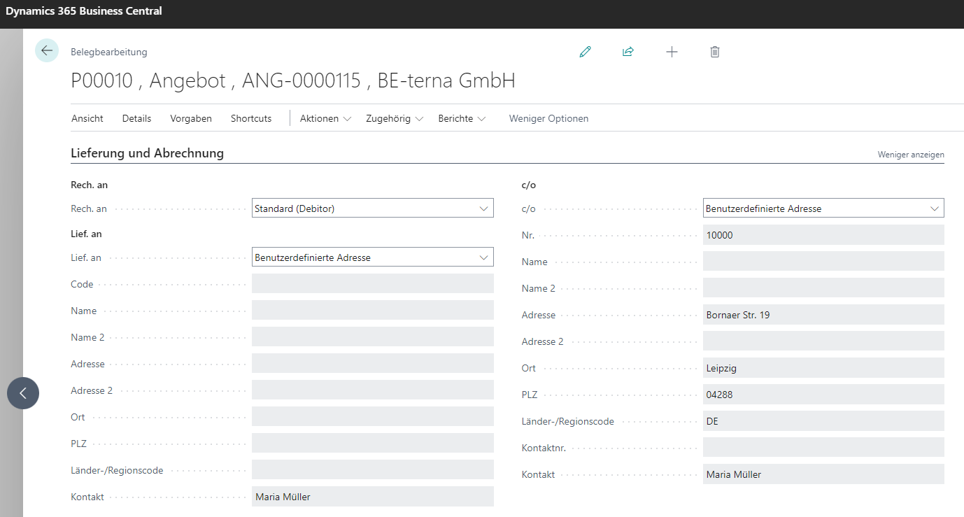Expand the Aktionen menu
This screenshot has height=517, width=964.
(325, 119)
